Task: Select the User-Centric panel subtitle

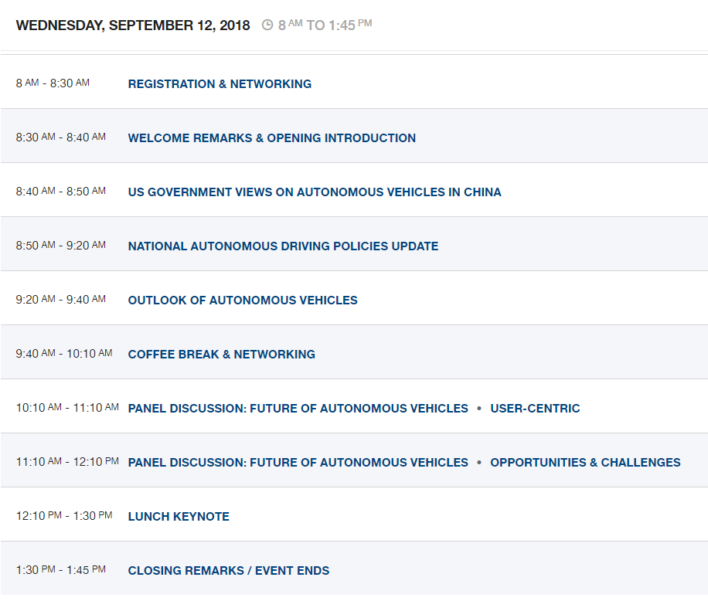Action: [535, 409]
